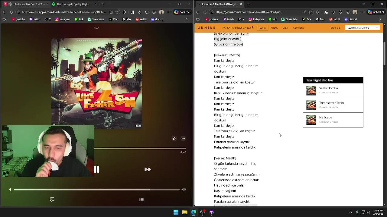Open the Comments tab on Genius
The width and height of the screenshot is (387, 217).
click(299, 28)
